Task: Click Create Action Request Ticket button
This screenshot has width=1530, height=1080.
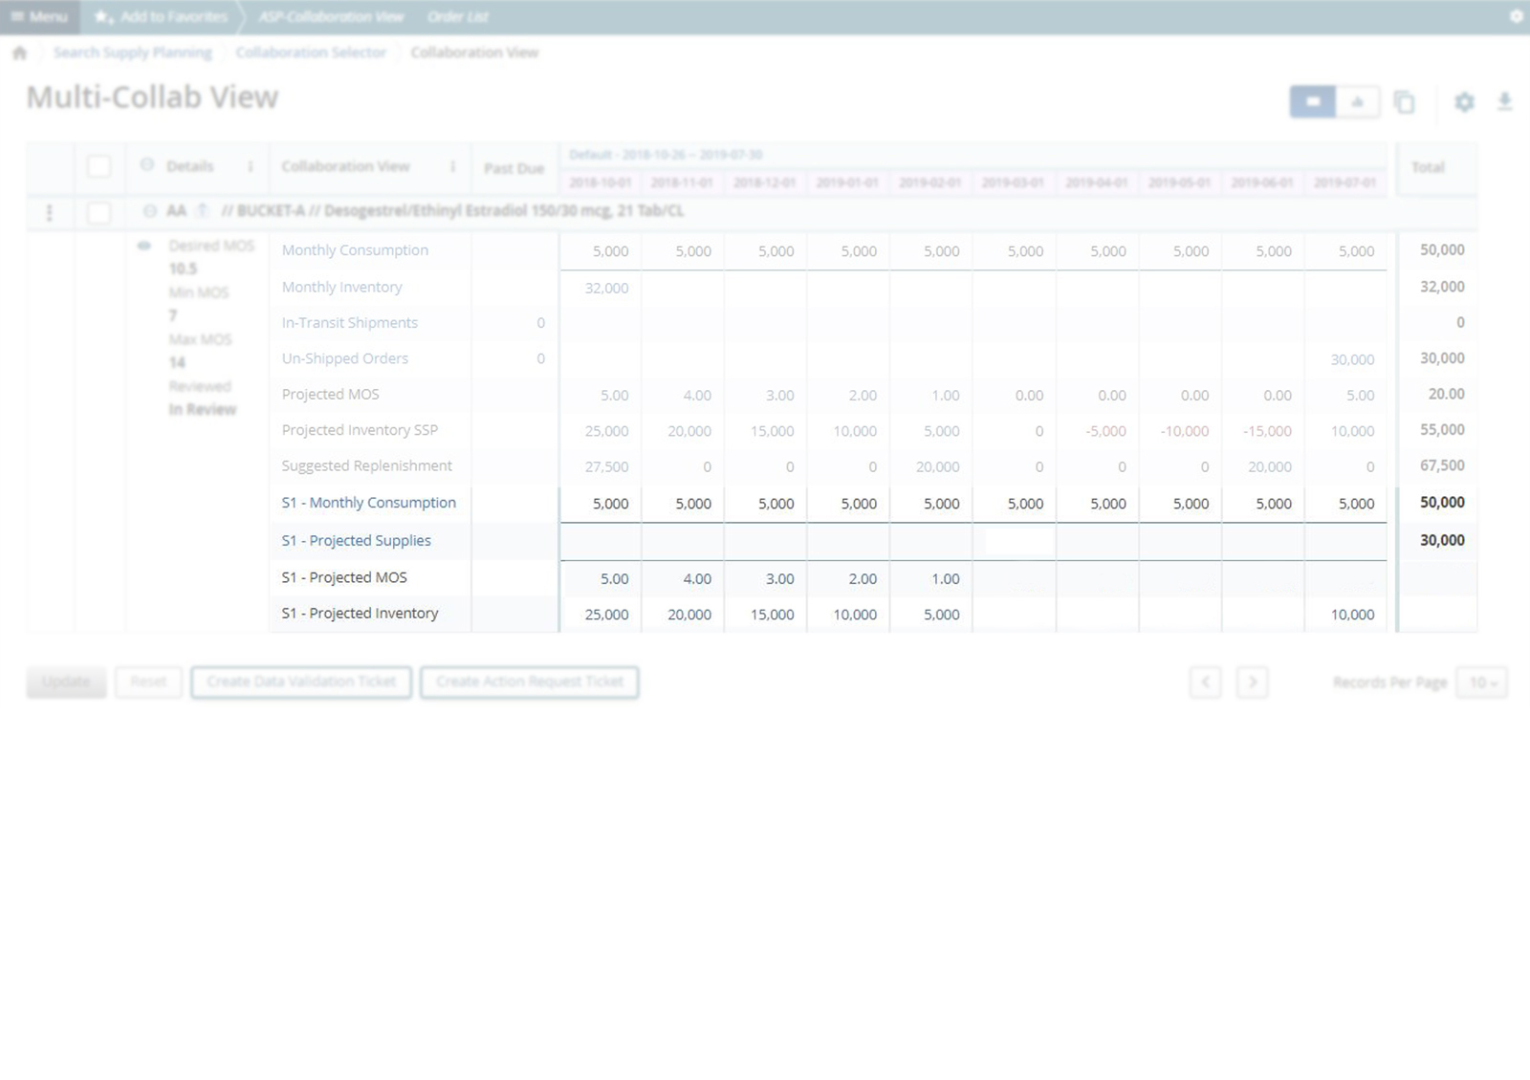Action: (x=529, y=682)
